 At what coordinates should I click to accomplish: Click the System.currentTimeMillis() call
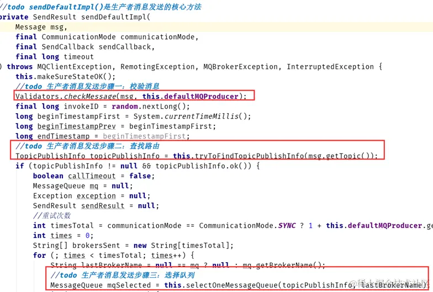190,116
